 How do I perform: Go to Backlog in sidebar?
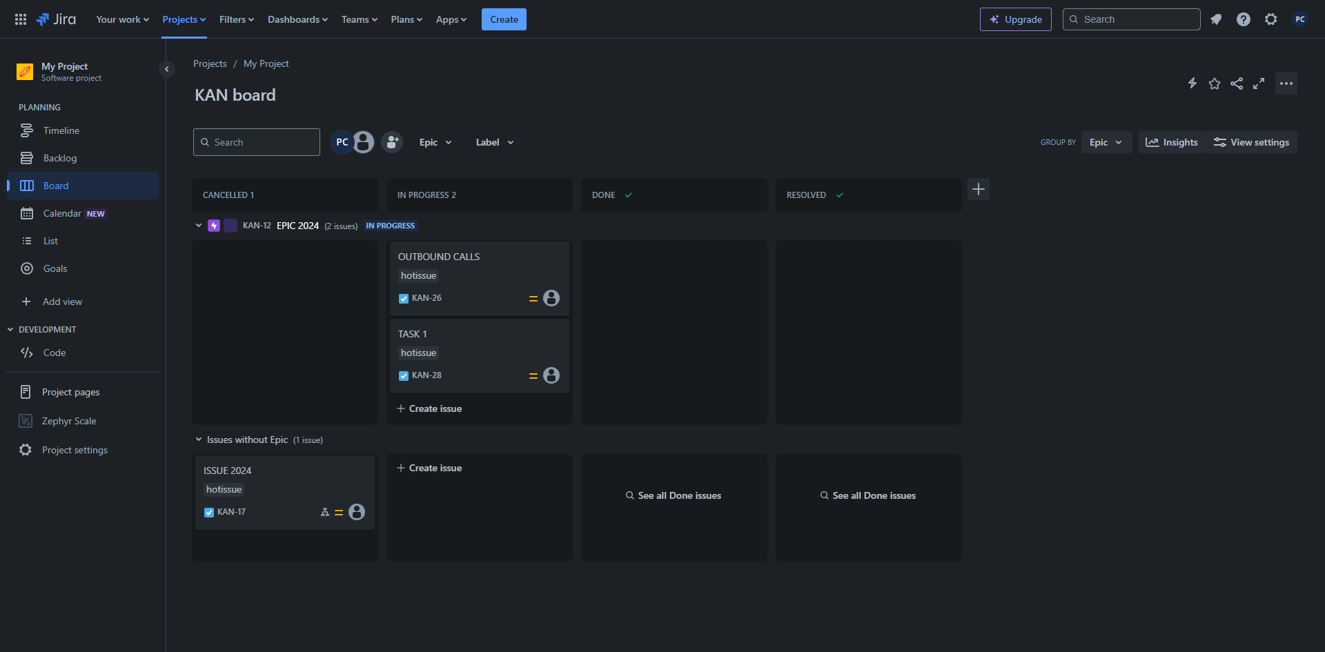click(x=60, y=158)
